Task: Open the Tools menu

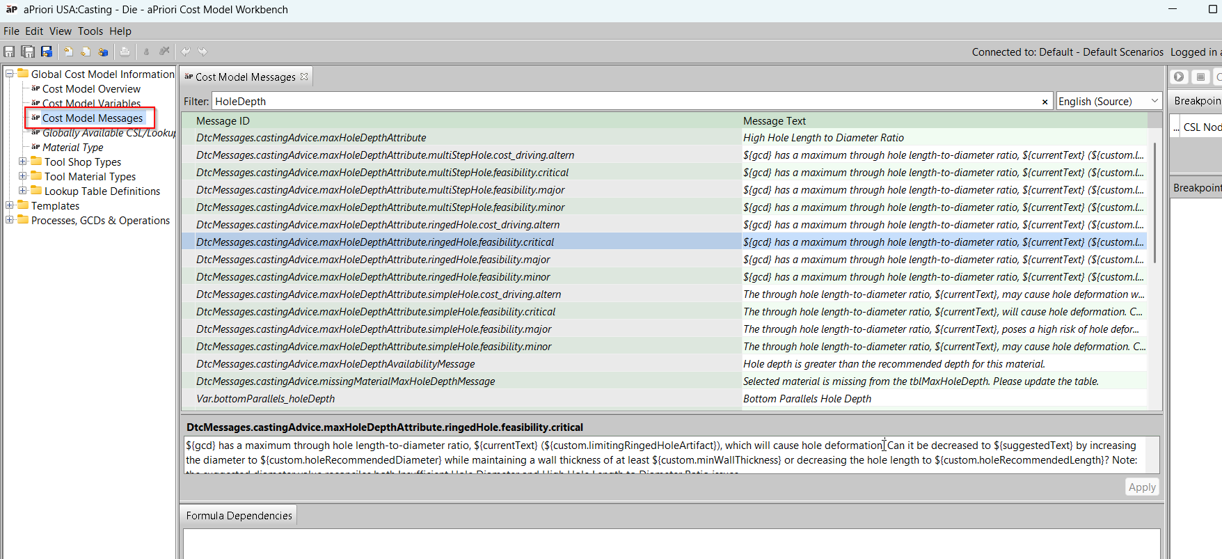Action: tap(90, 31)
